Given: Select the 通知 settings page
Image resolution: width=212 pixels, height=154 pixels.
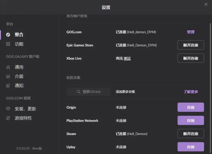Looking at the screenshot, I should pos(19,85).
